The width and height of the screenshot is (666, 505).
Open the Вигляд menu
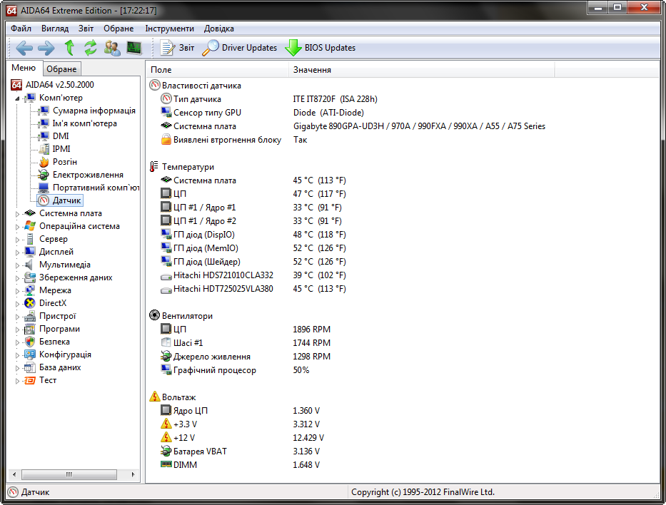click(x=55, y=29)
